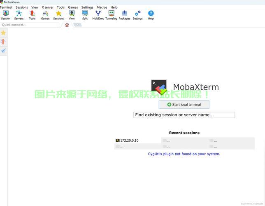This screenshot has height=206, width=265.
Task: Select the Split terminal icon
Action: click(85, 15)
